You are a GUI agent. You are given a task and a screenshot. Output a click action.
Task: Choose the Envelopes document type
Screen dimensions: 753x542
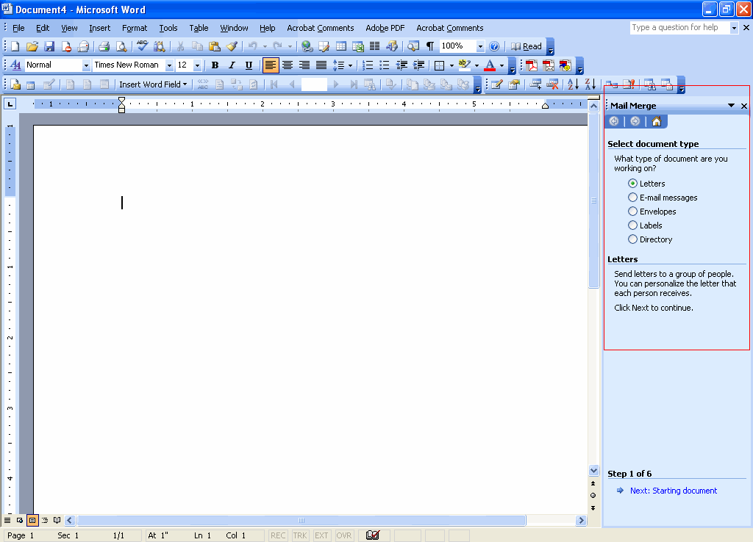632,211
